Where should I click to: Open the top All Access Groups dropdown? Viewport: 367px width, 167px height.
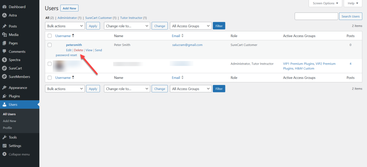191,26
